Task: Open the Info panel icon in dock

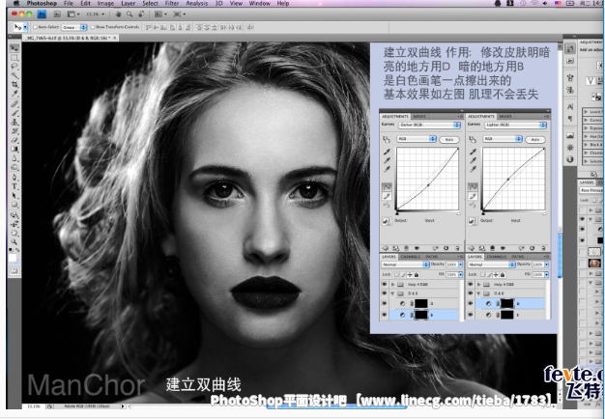Action: [570, 159]
